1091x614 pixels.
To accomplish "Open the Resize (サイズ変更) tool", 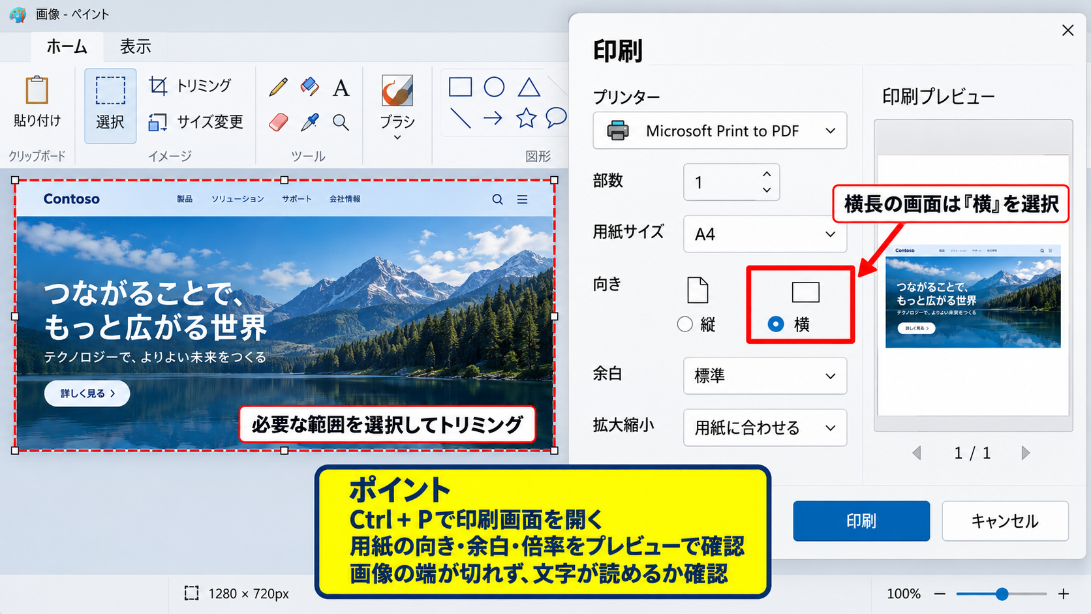I will point(196,121).
